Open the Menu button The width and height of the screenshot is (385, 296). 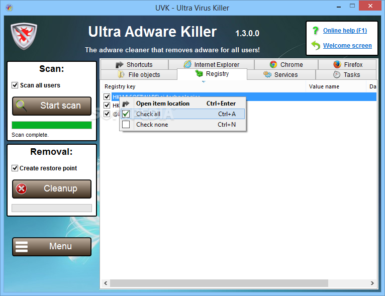point(52,247)
